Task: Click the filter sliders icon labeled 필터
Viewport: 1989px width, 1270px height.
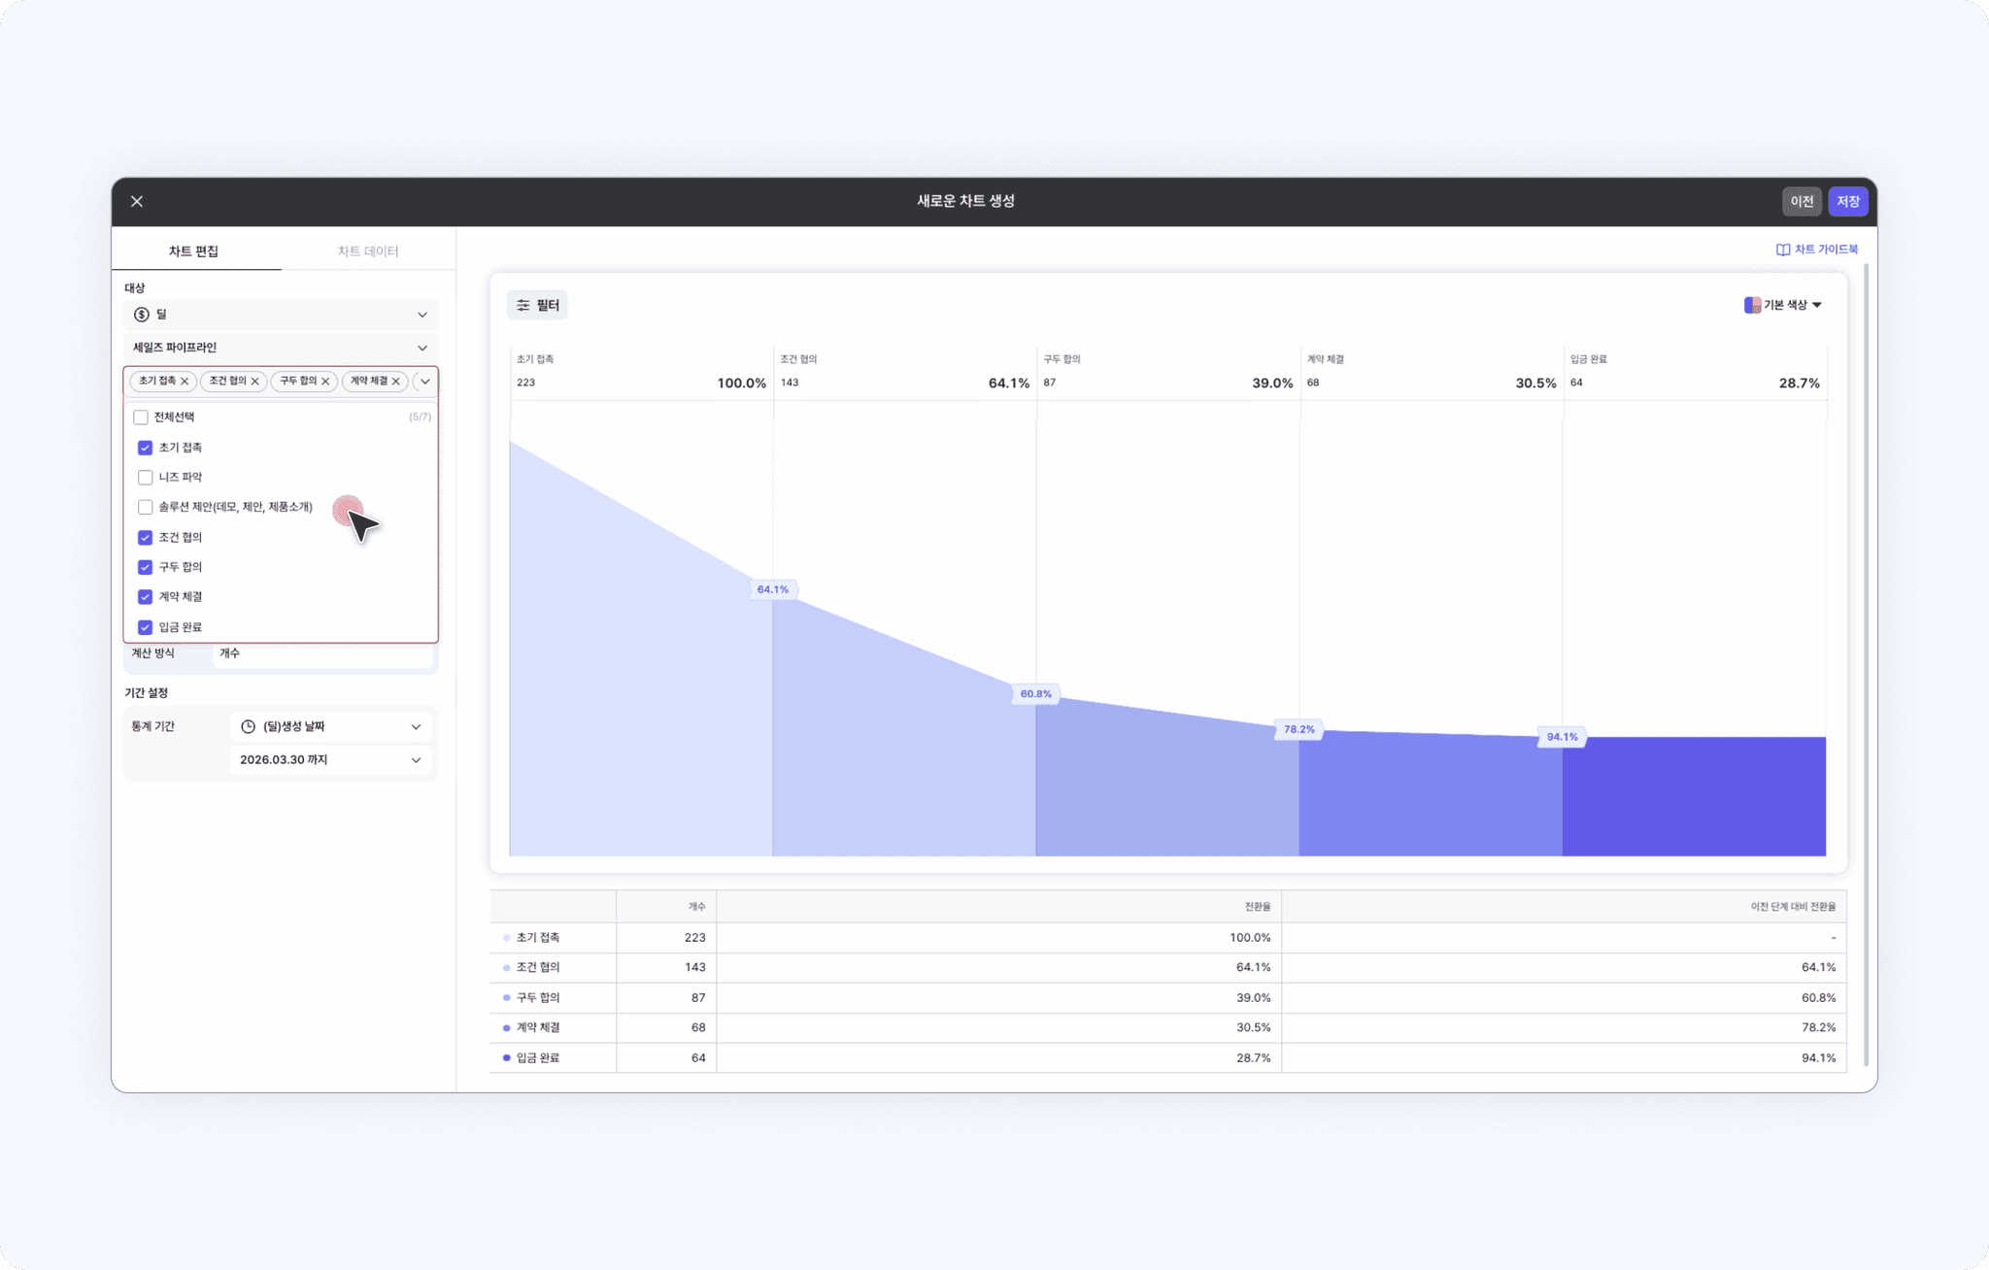Action: (x=523, y=305)
